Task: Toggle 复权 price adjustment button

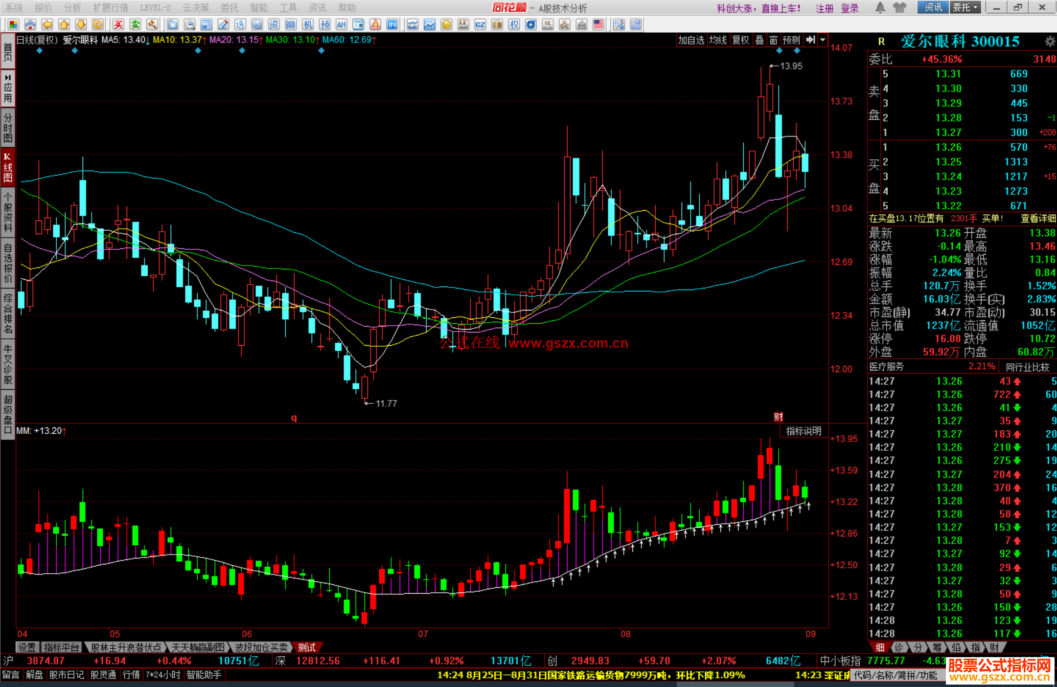Action: pyautogui.click(x=740, y=40)
